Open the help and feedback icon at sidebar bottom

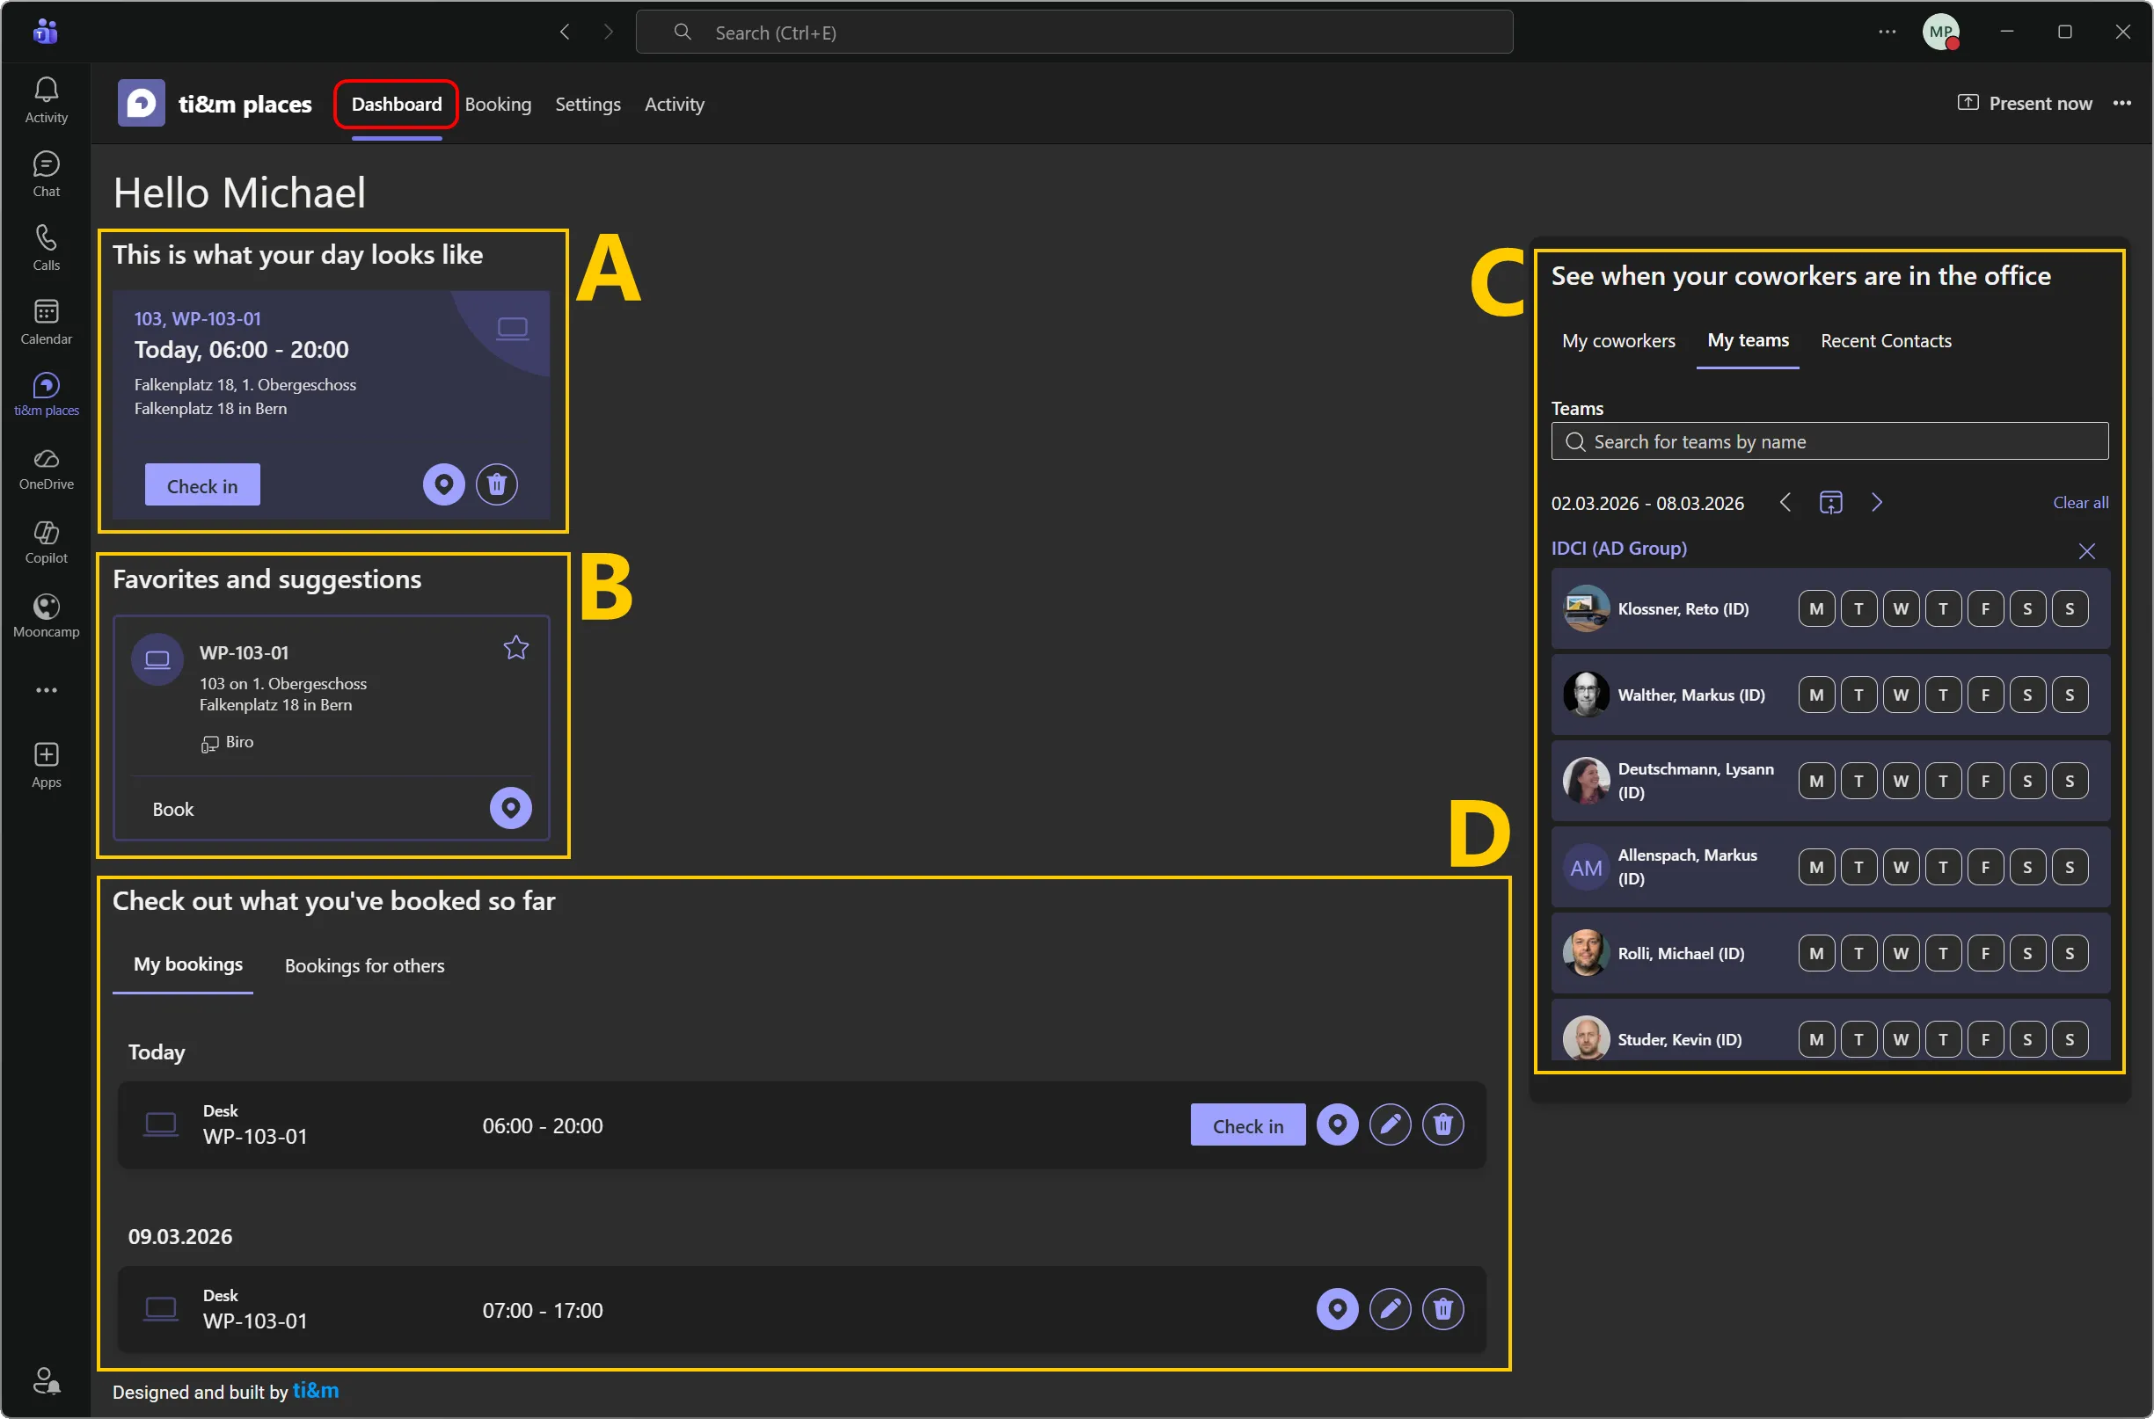[x=47, y=1381]
